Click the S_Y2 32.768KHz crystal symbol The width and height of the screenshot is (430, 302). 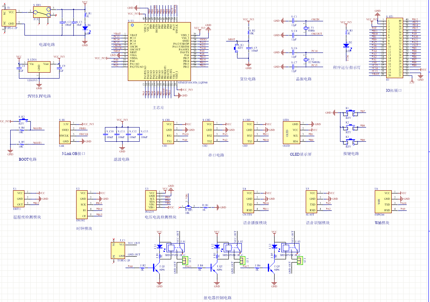click(306, 60)
